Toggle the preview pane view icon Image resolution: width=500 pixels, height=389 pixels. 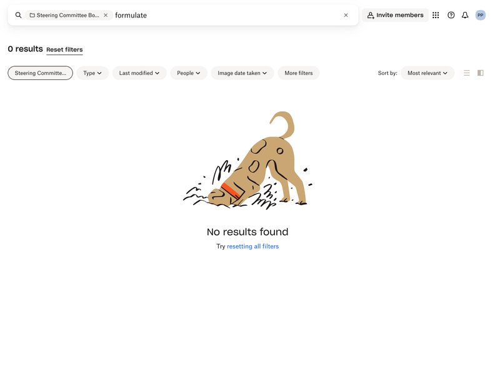(480, 73)
